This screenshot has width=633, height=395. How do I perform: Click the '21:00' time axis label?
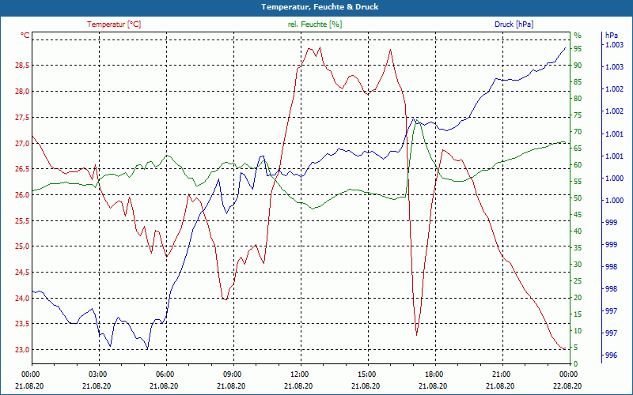[x=501, y=374]
